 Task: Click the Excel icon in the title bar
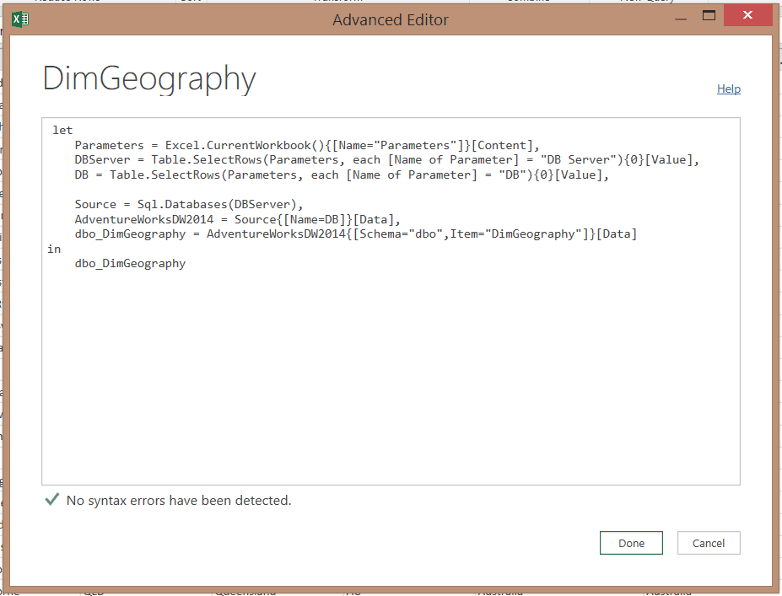(21, 18)
